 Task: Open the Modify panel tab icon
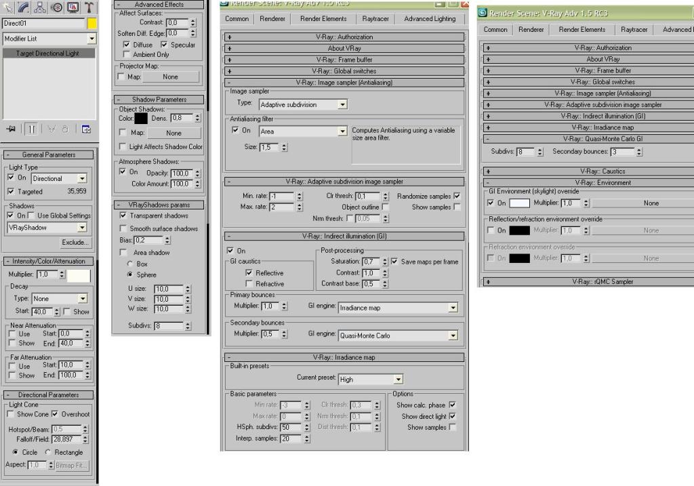pos(24,7)
